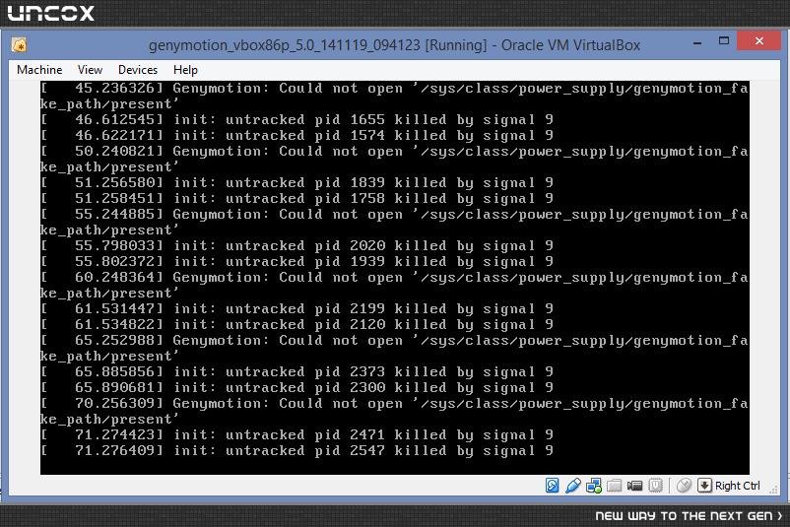Click the log line with pid 2471
The image size is (790, 527).
click(297, 434)
